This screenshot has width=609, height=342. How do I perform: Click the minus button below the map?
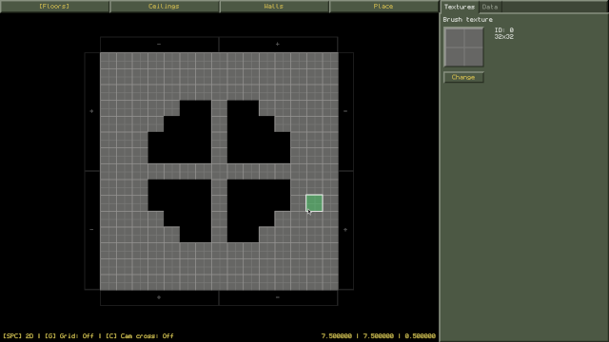[278, 297]
